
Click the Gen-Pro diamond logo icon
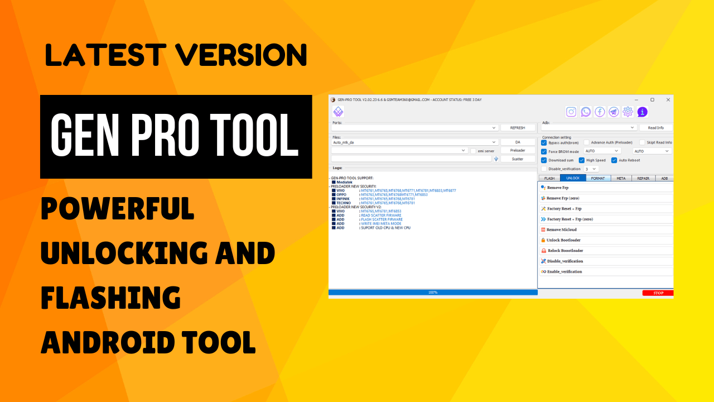click(338, 112)
